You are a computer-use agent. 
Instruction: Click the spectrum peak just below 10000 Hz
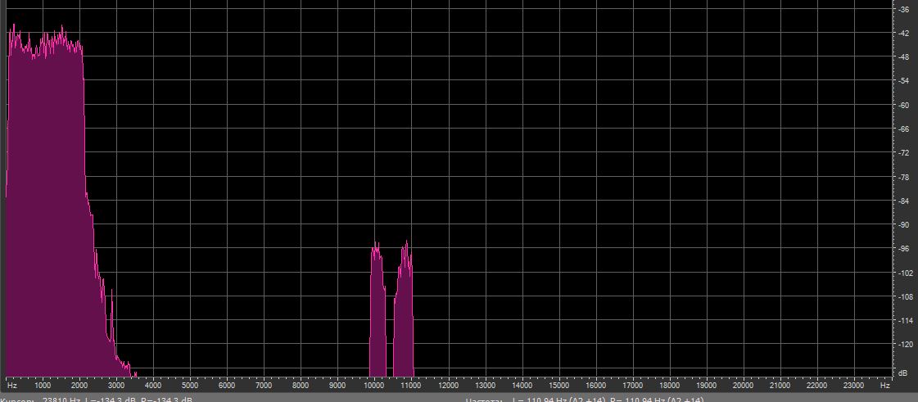[378, 310]
